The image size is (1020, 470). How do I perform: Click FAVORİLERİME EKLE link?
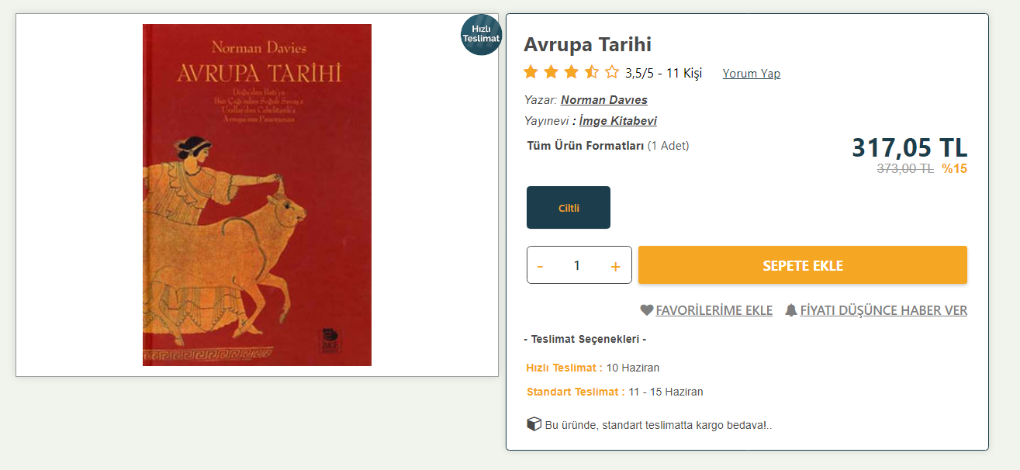(714, 310)
